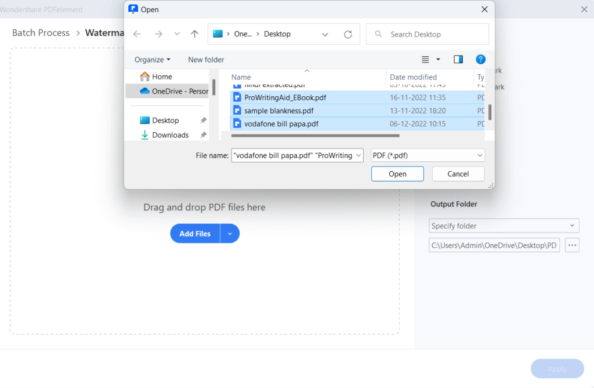Click the horizontal scrollbar in file list
This screenshot has width=594, height=388.
tap(315, 136)
